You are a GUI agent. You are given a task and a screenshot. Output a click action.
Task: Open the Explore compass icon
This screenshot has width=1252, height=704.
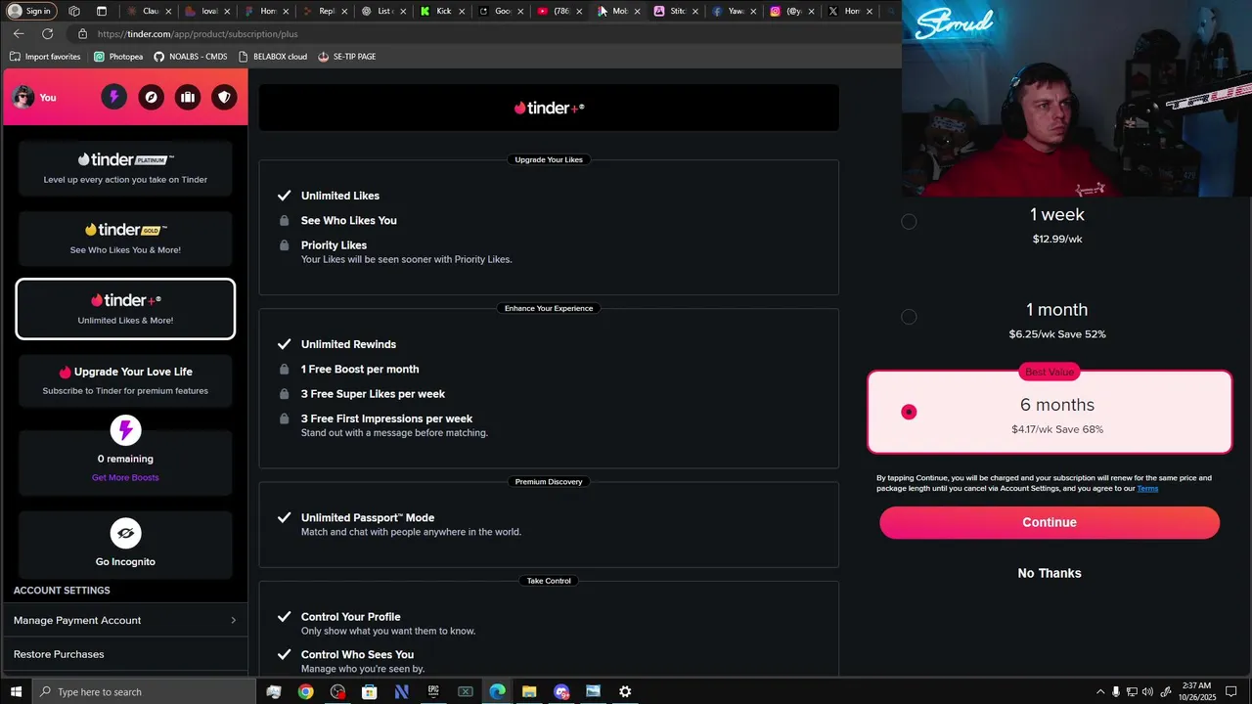pyautogui.click(x=151, y=97)
